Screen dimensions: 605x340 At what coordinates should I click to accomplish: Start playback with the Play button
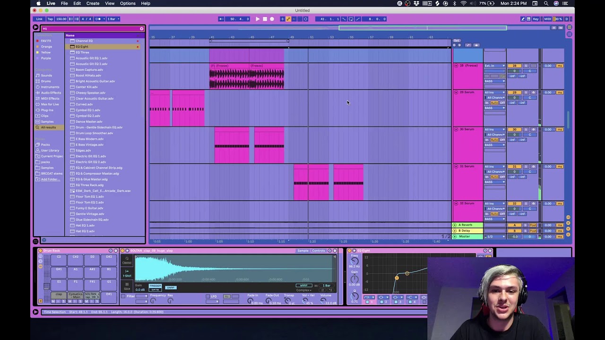click(258, 19)
